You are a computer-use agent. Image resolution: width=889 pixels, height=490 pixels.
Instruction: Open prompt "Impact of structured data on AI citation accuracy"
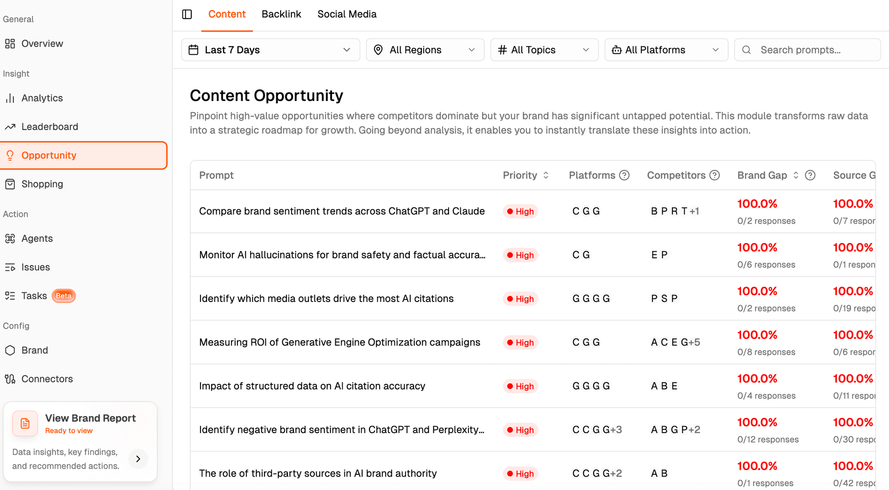(312, 386)
